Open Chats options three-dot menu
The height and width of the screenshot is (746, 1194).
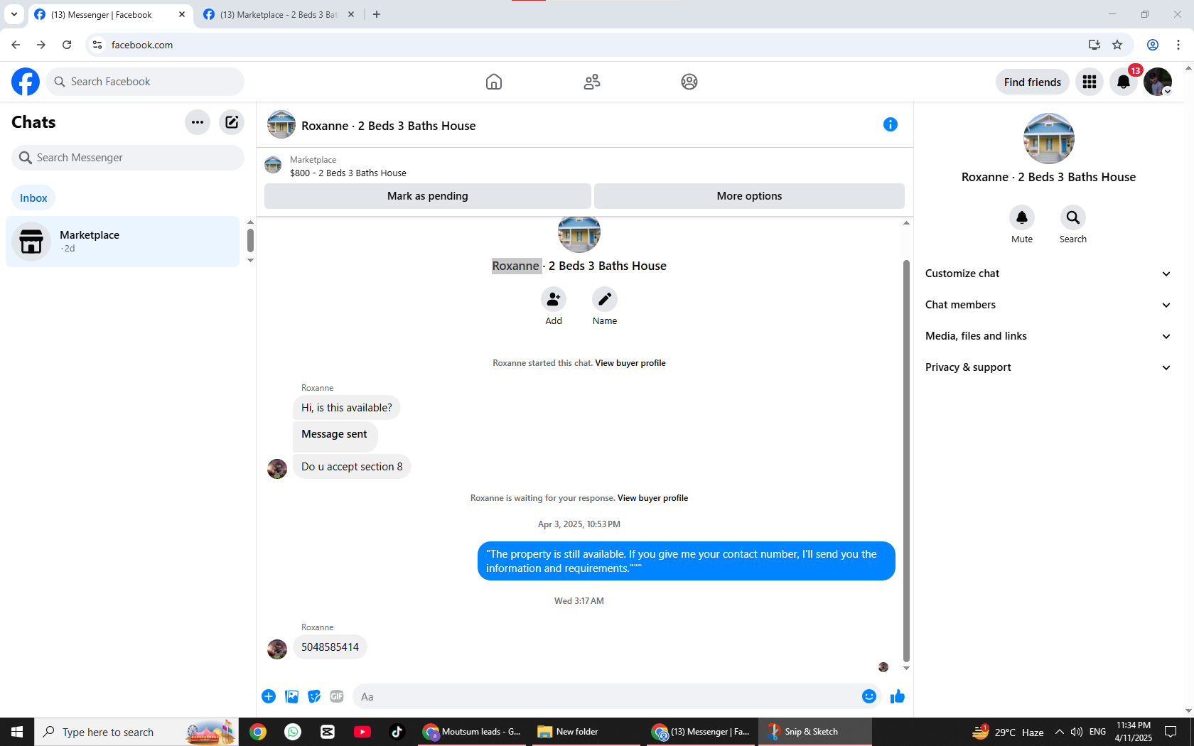198,122
